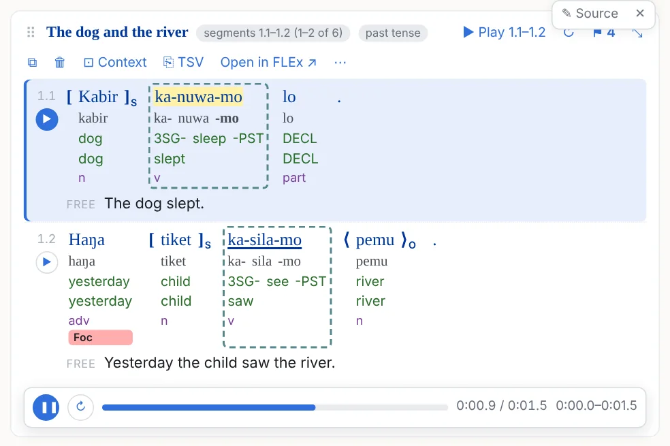Pause the audio player

(46, 407)
